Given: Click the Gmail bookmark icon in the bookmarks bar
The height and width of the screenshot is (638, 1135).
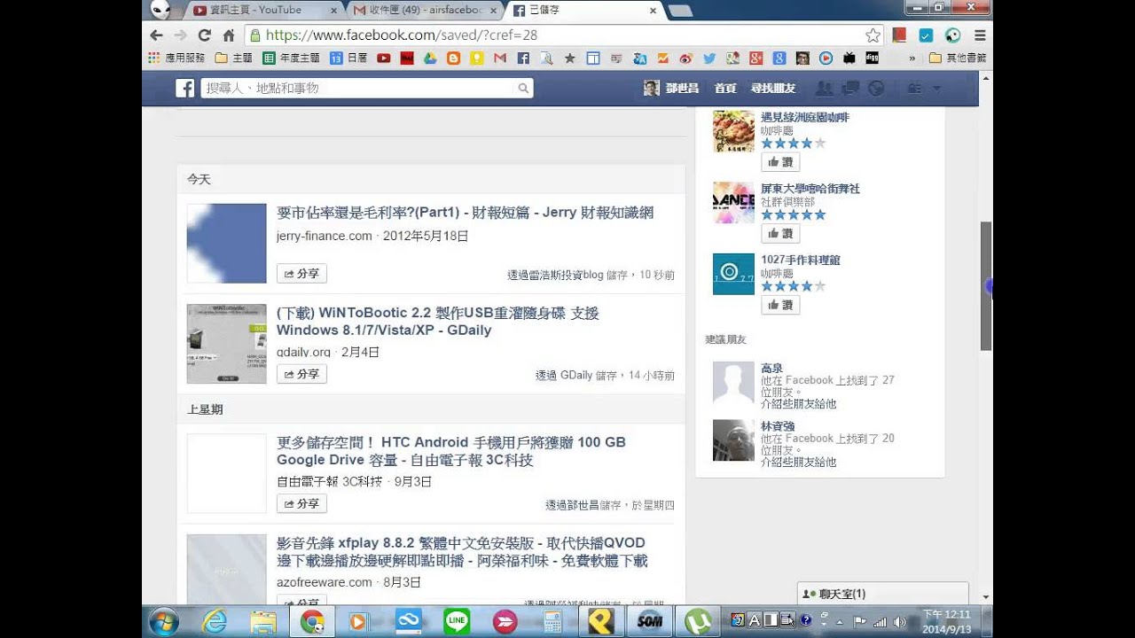Looking at the screenshot, I should click(499, 58).
